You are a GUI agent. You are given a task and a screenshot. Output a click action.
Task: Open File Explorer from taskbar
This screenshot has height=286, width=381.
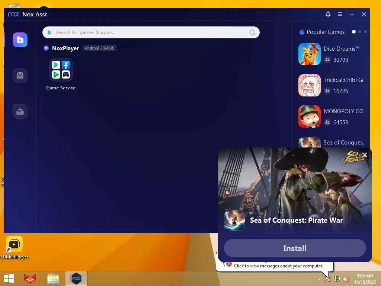(53, 279)
